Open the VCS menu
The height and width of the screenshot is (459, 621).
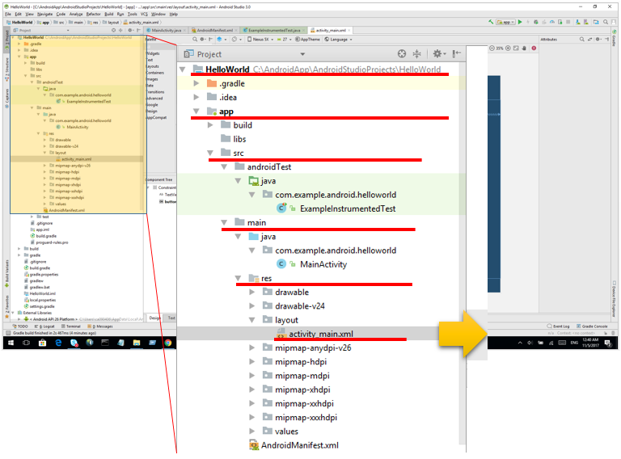coord(144,14)
